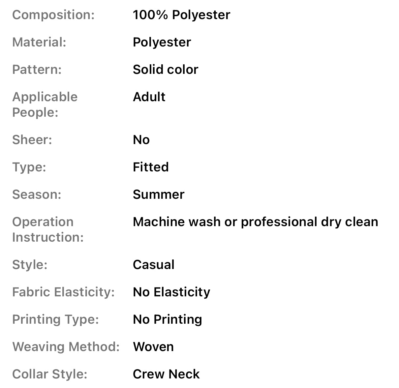Select the "100% Polyester" value text

pyautogui.click(x=181, y=15)
